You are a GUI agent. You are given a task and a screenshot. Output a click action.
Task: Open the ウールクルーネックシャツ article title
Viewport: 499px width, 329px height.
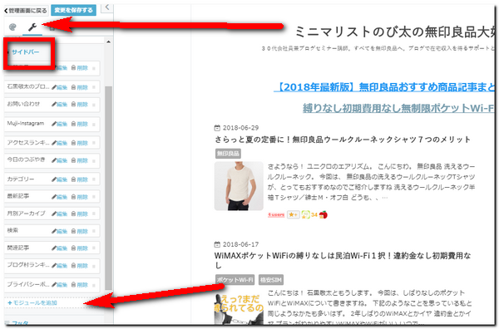[343, 140]
